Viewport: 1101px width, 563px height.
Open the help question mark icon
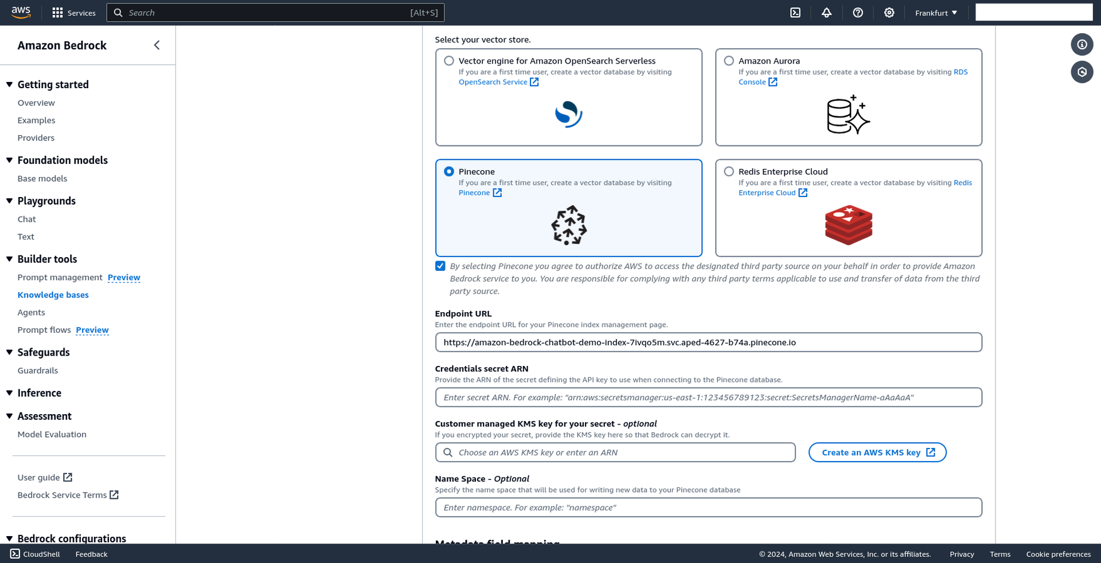pos(858,13)
